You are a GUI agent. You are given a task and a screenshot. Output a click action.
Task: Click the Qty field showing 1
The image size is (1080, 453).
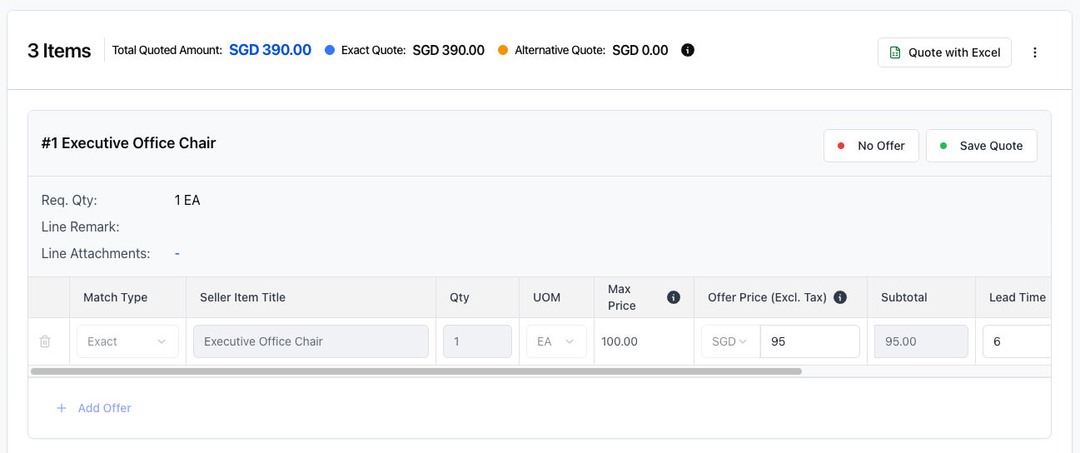[477, 341]
